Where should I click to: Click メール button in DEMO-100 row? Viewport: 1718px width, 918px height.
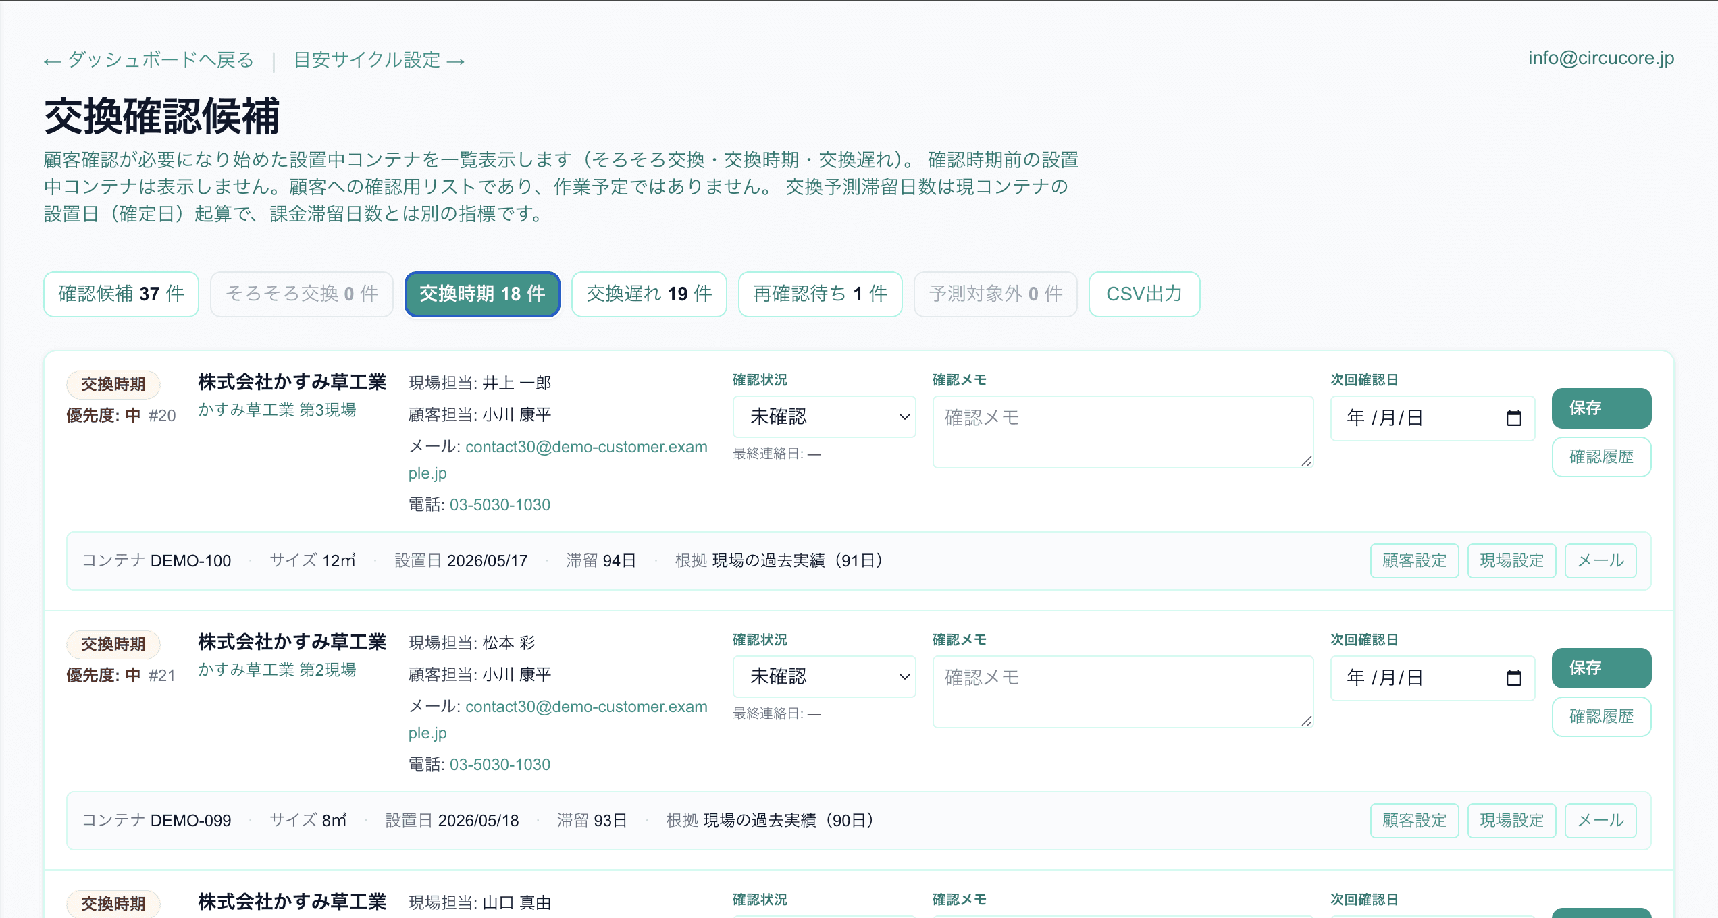[x=1600, y=561]
